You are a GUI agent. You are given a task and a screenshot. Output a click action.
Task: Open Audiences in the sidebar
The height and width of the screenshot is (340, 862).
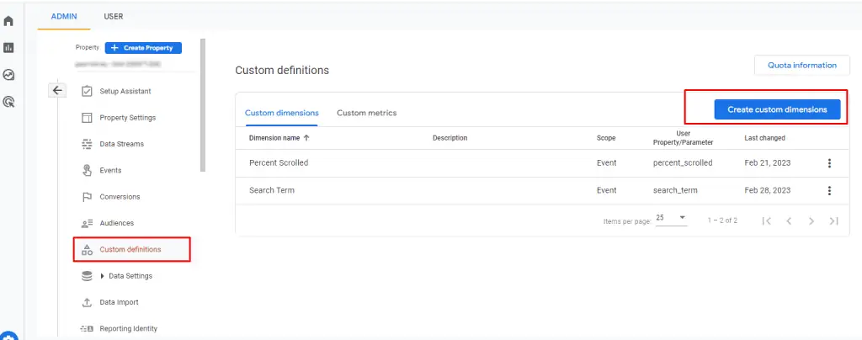click(x=116, y=223)
